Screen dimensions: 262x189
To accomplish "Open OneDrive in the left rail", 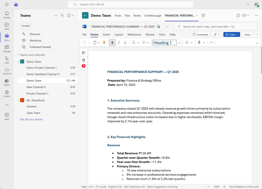I will [7, 71].
